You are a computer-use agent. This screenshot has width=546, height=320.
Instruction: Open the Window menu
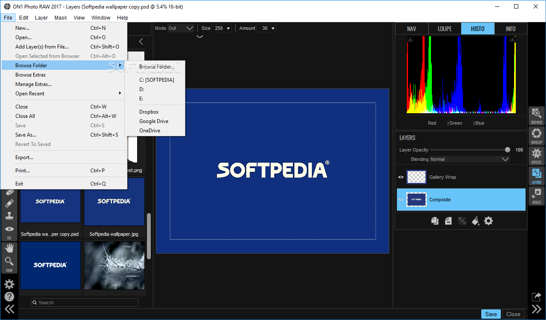[x=101, y=17]
